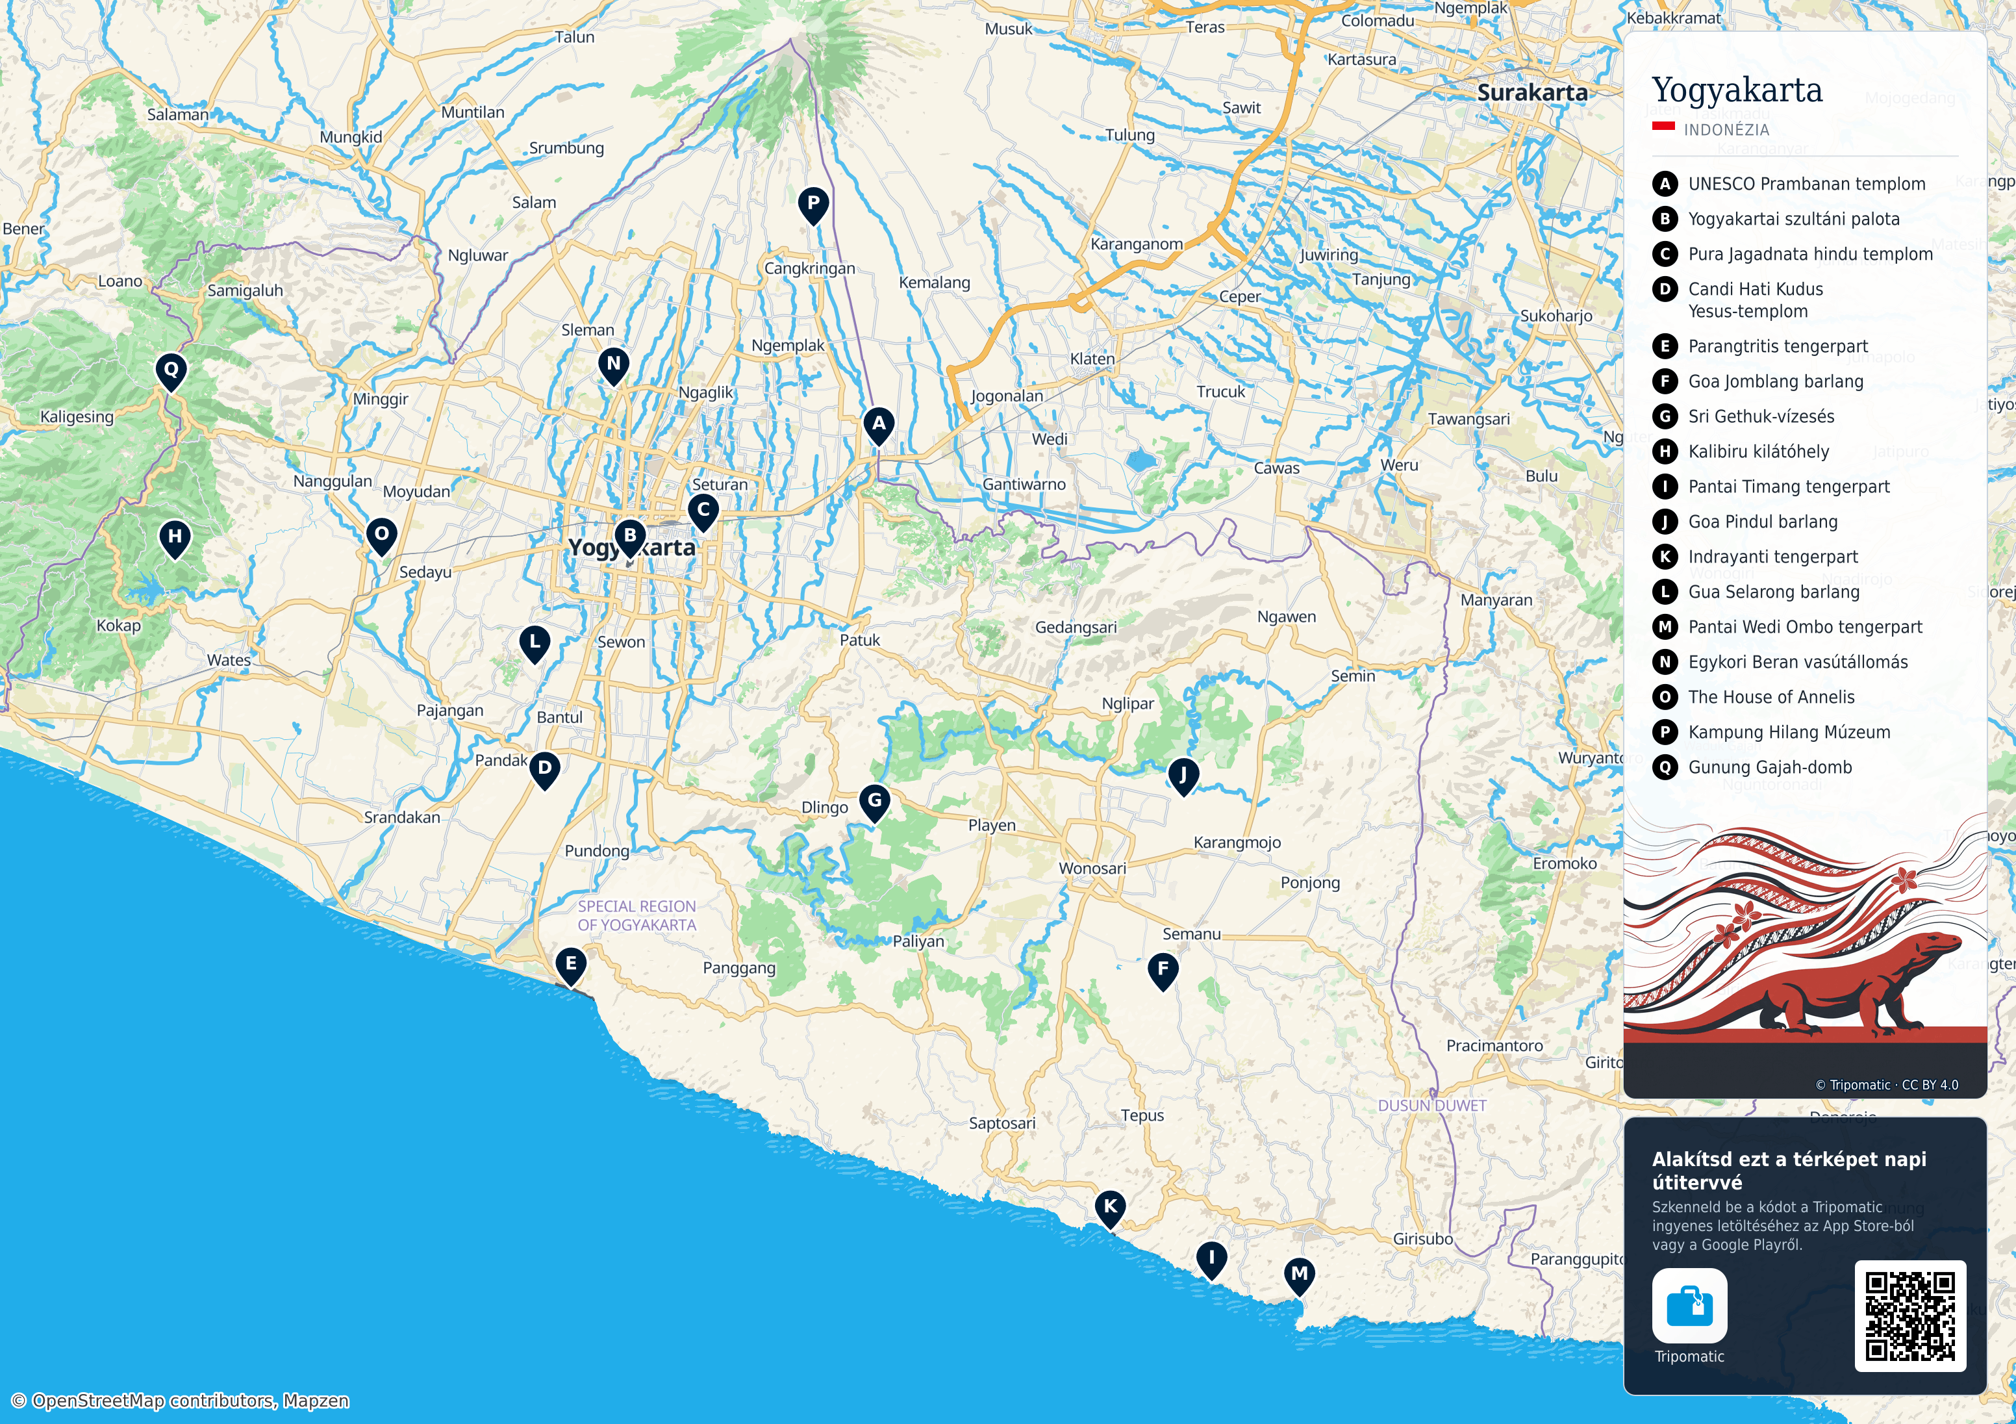Click map pin Q near Kaligesing
The height and width of the screenshot is (1424, 2016).
171,372
